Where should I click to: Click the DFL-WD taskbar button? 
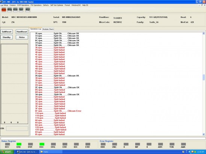pos(27,152)
